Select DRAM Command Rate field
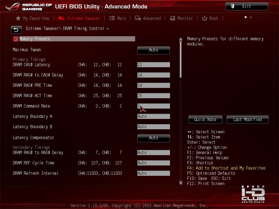The width and height of the screenshot is (279, 209). (x=154, y=106)
